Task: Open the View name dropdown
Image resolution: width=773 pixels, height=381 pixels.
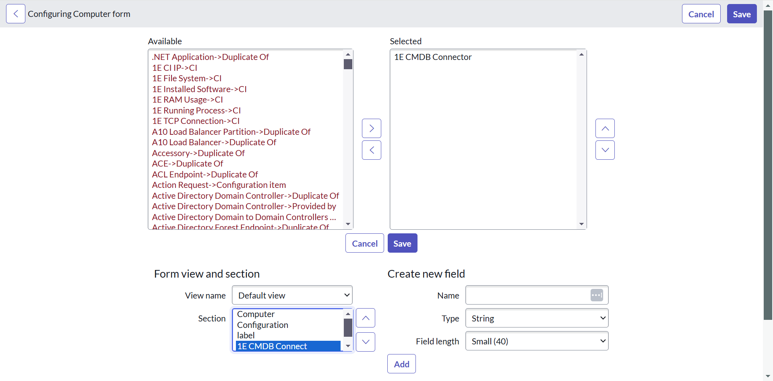Action: [292, 295]
